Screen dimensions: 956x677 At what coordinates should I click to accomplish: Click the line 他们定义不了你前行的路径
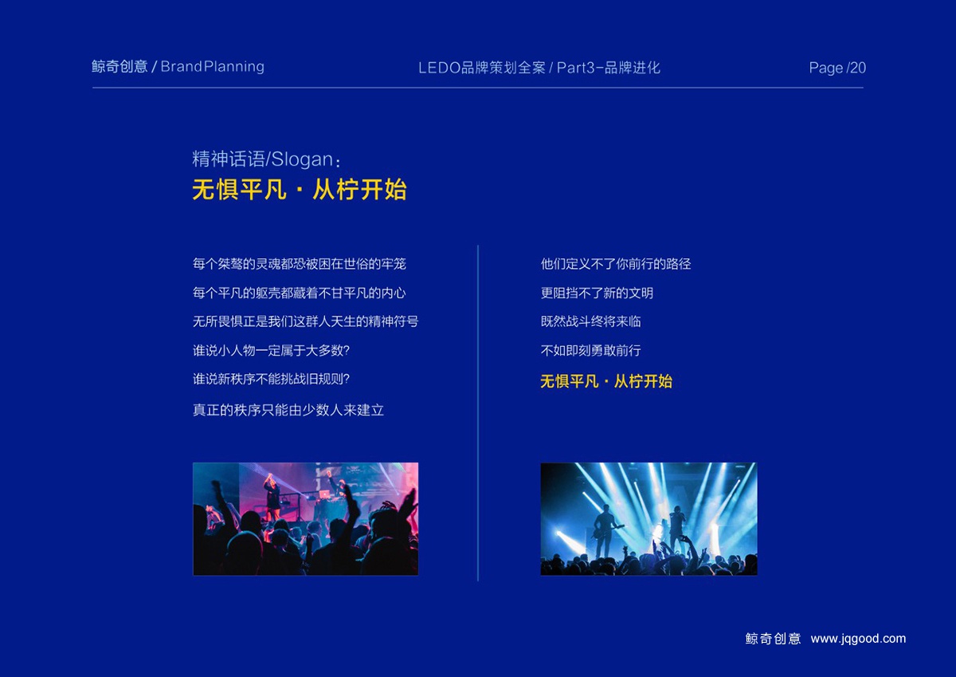615,264
